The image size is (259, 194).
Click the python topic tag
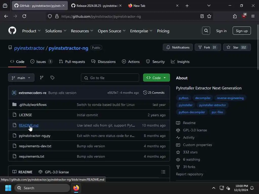click(x=184, y=98)
